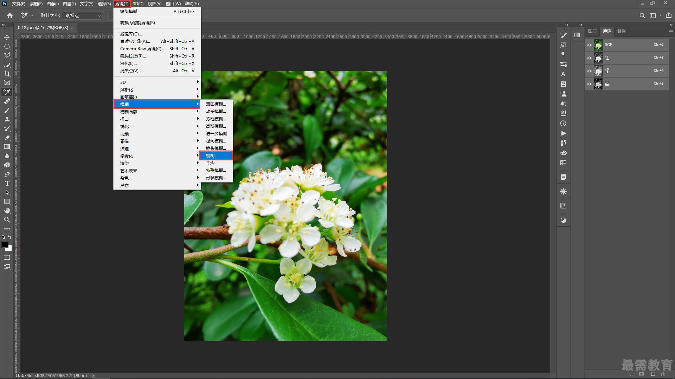The image size is (675, 379).
Task: Select the Quick Selection tool
Action: pos(7,65)
